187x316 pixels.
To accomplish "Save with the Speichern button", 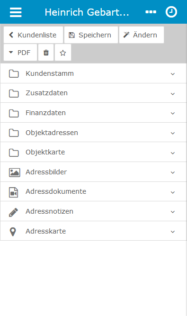I will 91,35.
